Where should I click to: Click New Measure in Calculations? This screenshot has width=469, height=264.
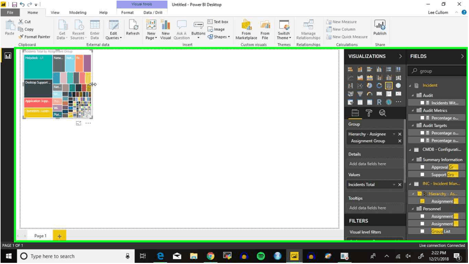click(x=341, y=22)
